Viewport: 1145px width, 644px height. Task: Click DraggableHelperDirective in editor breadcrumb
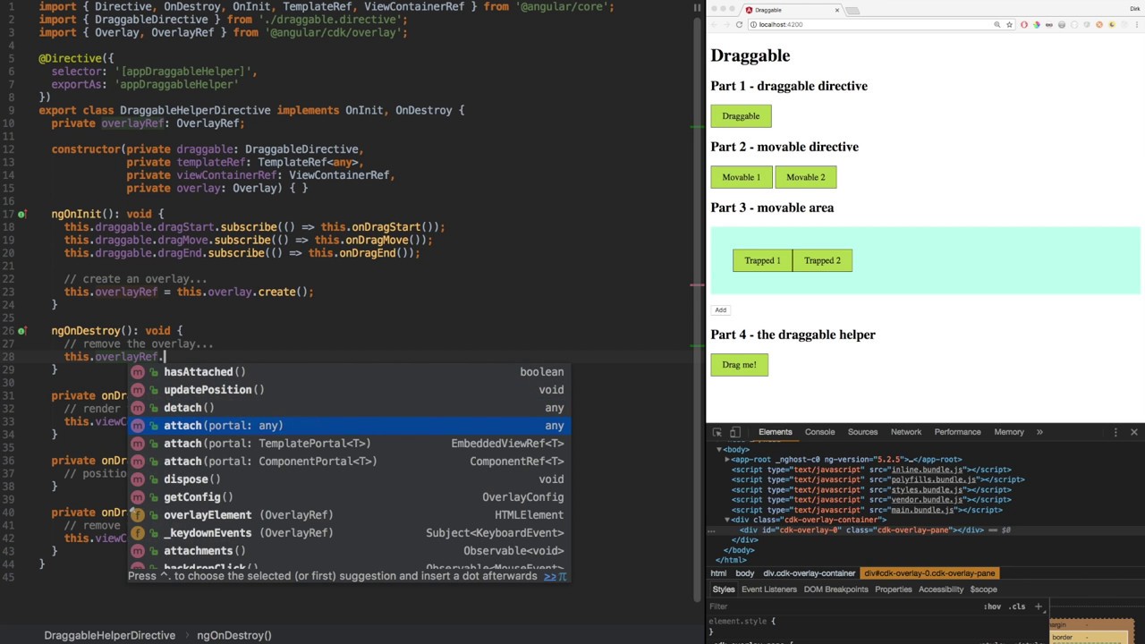click(109, 635)
